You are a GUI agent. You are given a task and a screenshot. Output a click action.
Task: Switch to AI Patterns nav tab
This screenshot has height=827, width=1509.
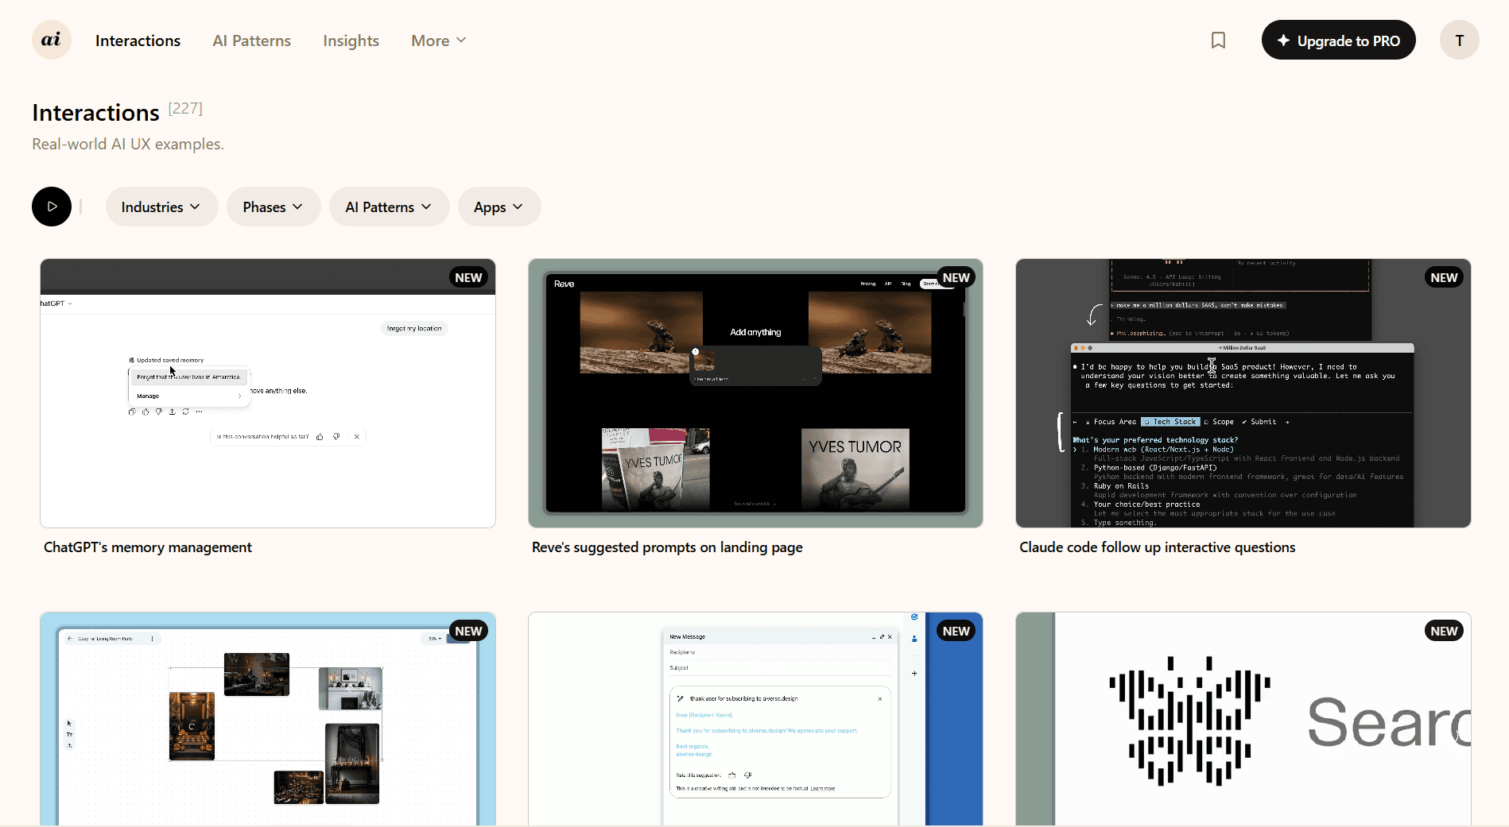coord(252,41)
